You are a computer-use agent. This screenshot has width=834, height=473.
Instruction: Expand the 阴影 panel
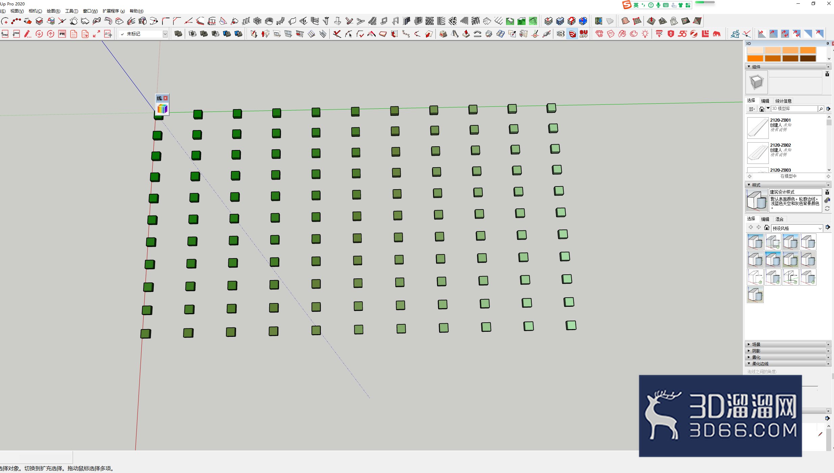coord(749,351)
